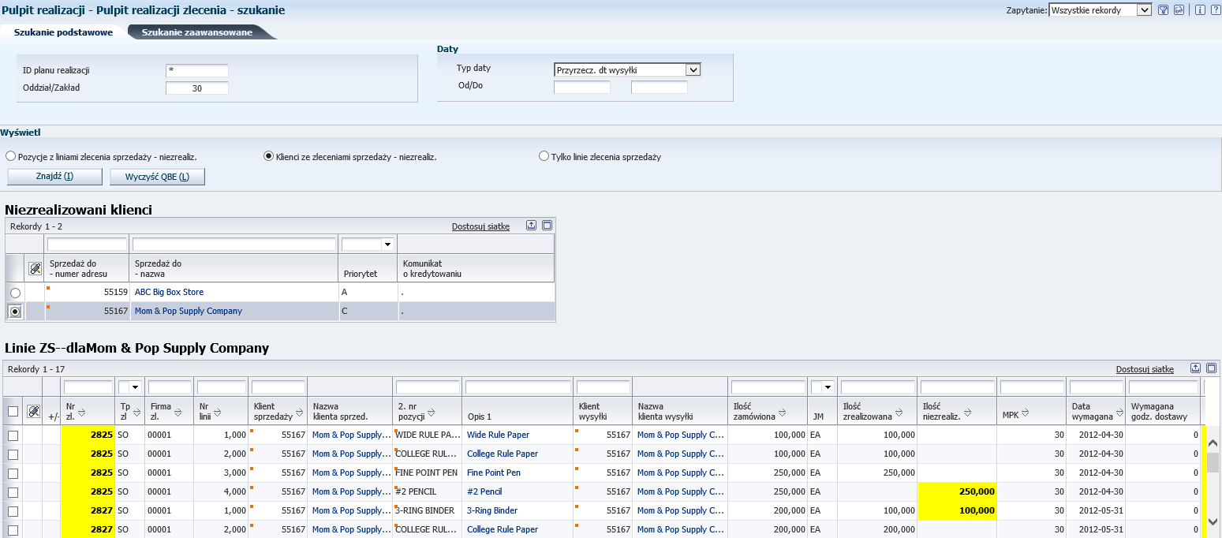The height and width of the screenshot is (538, 1222).
Task: Open the filter (funnel) icon in the header
Action: (x=1164, y=9)
